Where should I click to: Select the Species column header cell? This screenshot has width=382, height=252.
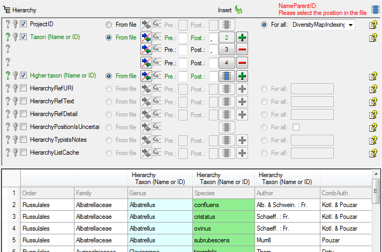223,193
